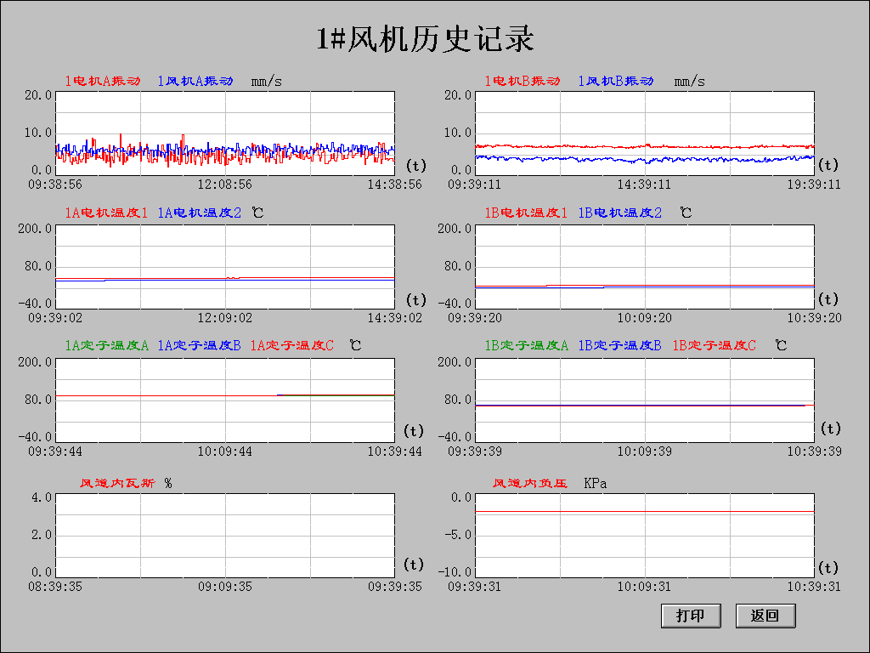Viewport: 870px width, 653px height.
Task: Select the blue 1风机A振动 legend label
Action: 195,82
